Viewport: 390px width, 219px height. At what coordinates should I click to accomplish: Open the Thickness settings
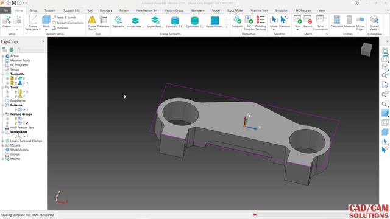[60, 28]
